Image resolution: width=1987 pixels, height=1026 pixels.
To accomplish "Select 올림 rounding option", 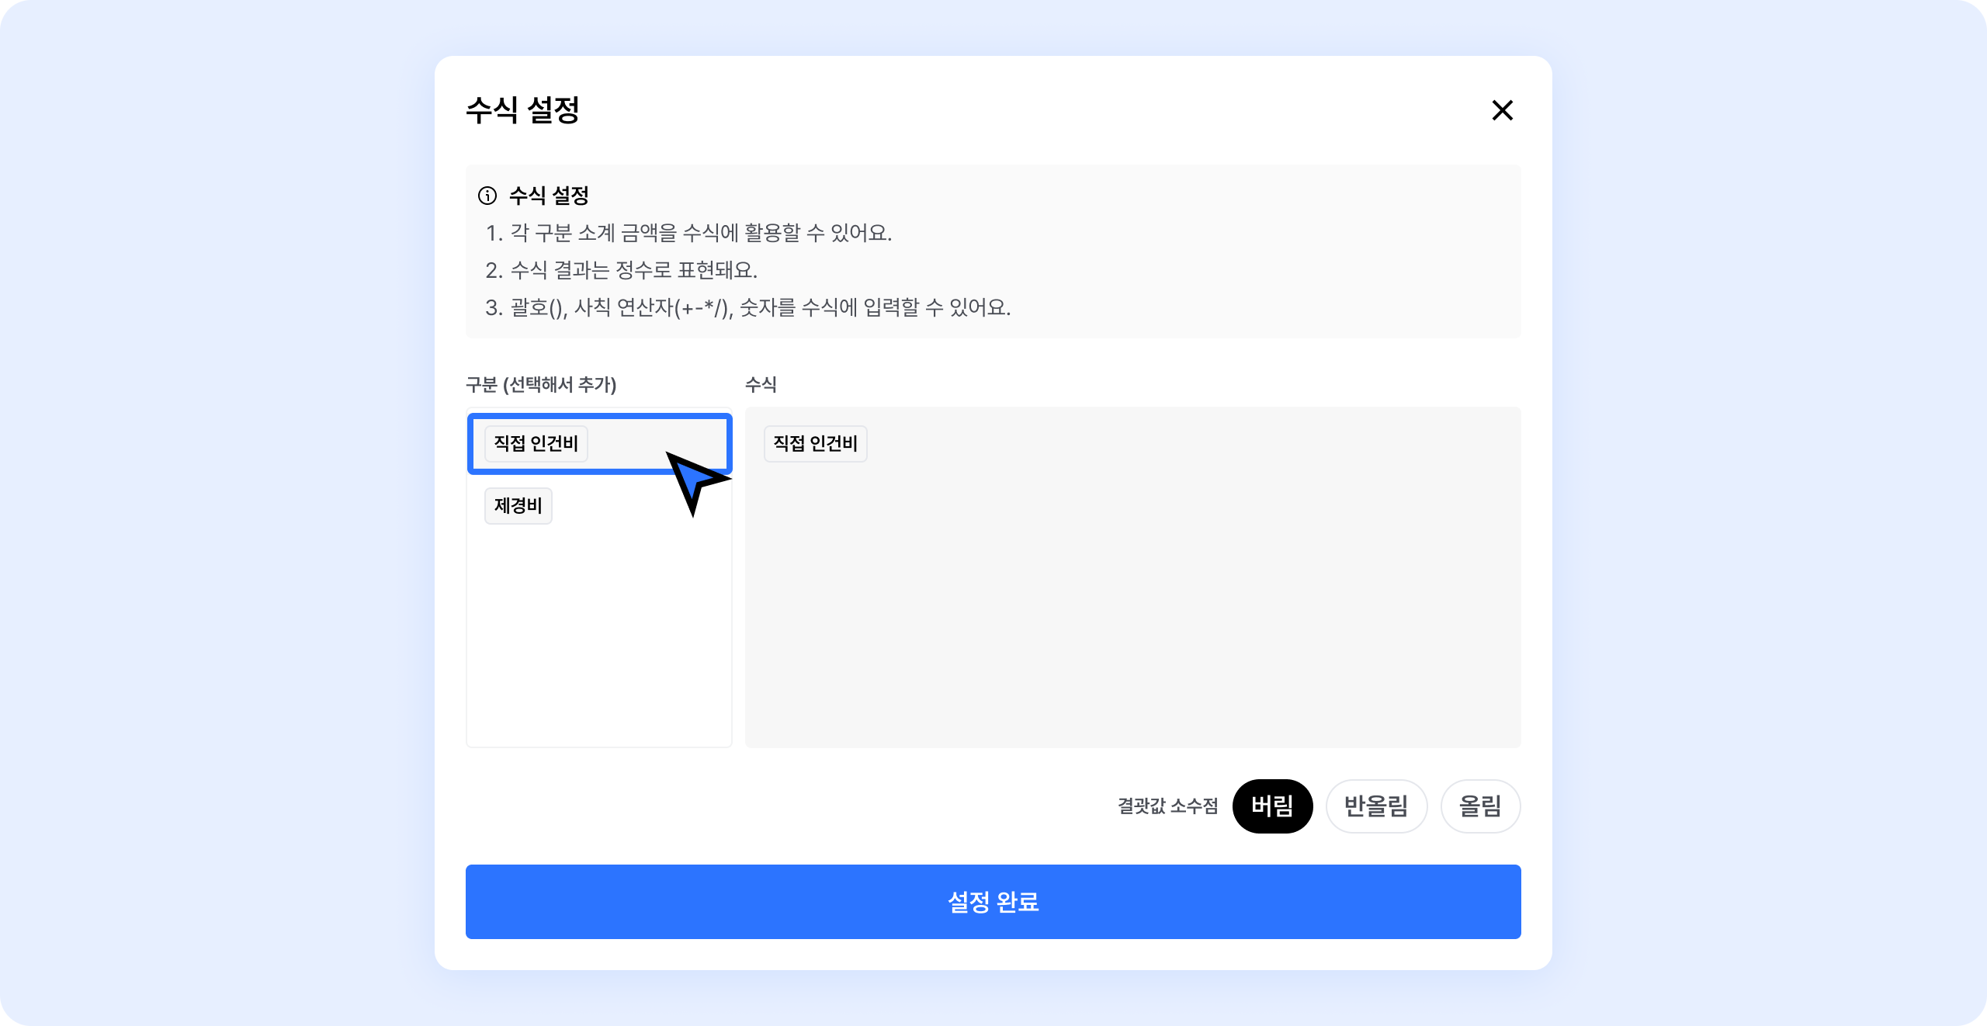I will 1480,806.
